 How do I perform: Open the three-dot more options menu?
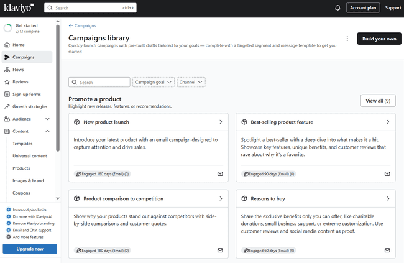click(x=347, y=39)
